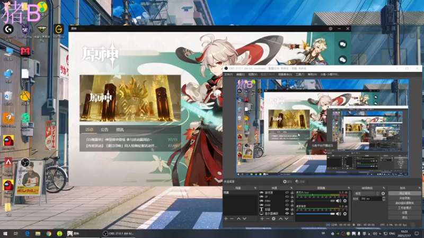Toggle the lock on the 游戏源 source
The width and height of the screenshot is (424, 238).
point(292,193)
